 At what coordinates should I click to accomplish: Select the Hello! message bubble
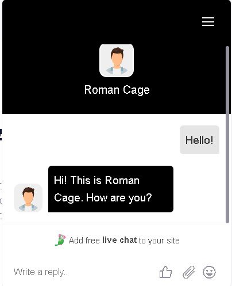tap(199, 140)
